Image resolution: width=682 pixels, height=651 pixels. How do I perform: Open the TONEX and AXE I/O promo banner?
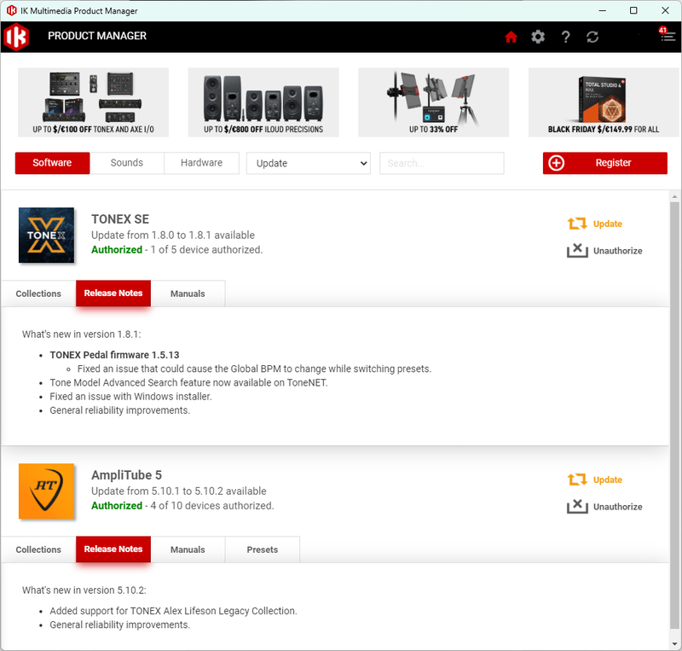click(x=93, y=102)
